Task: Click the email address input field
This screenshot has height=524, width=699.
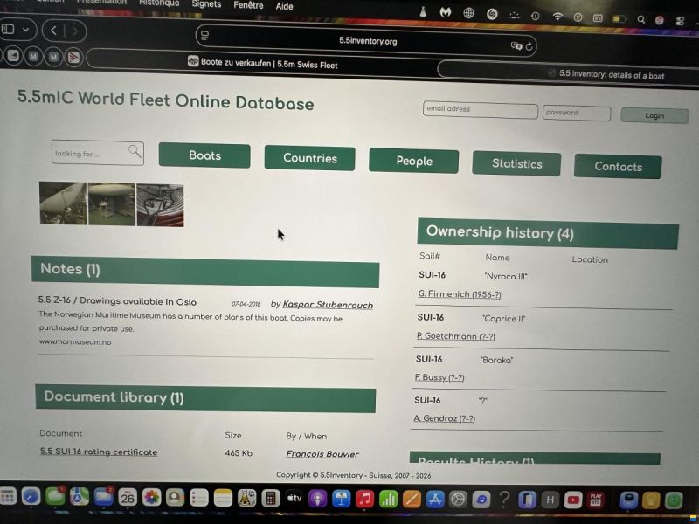Action: point(480,110)
